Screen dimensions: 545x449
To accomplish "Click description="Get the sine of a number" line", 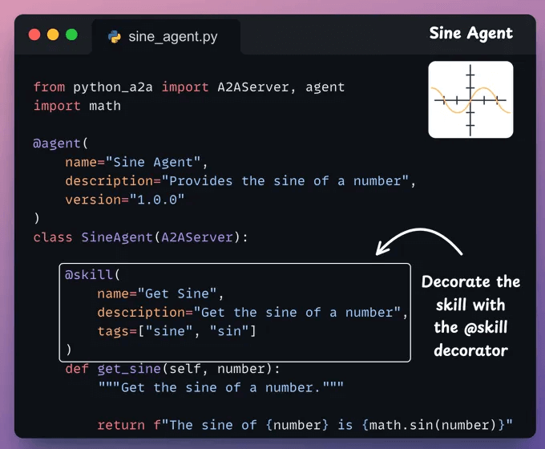I will click(x=252, y=313).
